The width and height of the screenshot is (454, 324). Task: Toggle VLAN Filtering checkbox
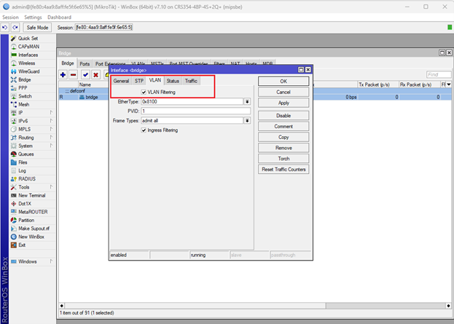coord(144,92)
